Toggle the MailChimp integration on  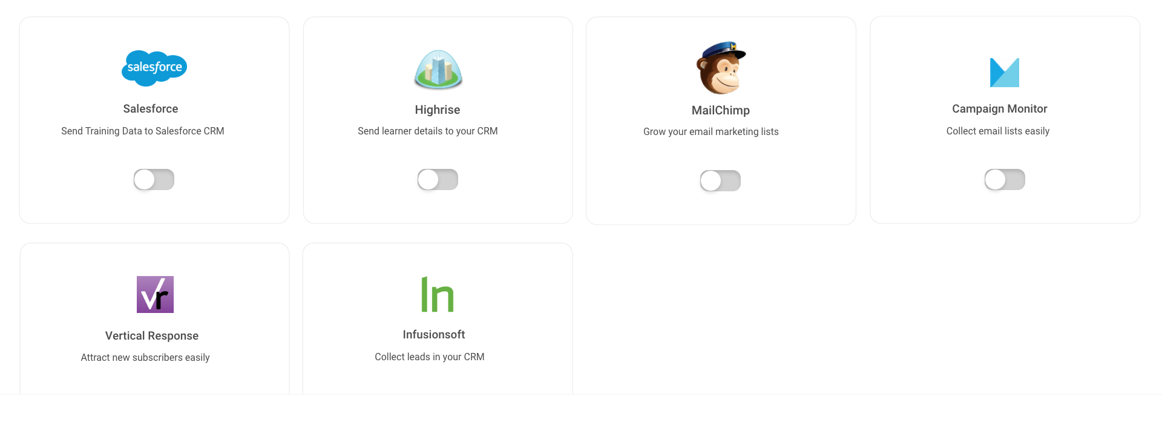(720, 180)
